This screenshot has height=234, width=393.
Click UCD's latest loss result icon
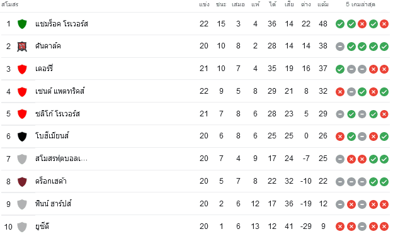point(384,226)
